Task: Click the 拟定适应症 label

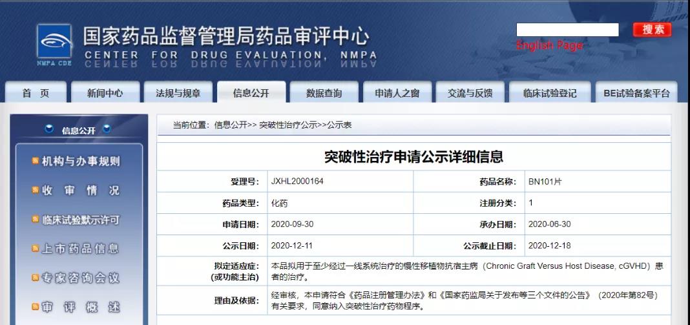Action: (x=236, y=266)
